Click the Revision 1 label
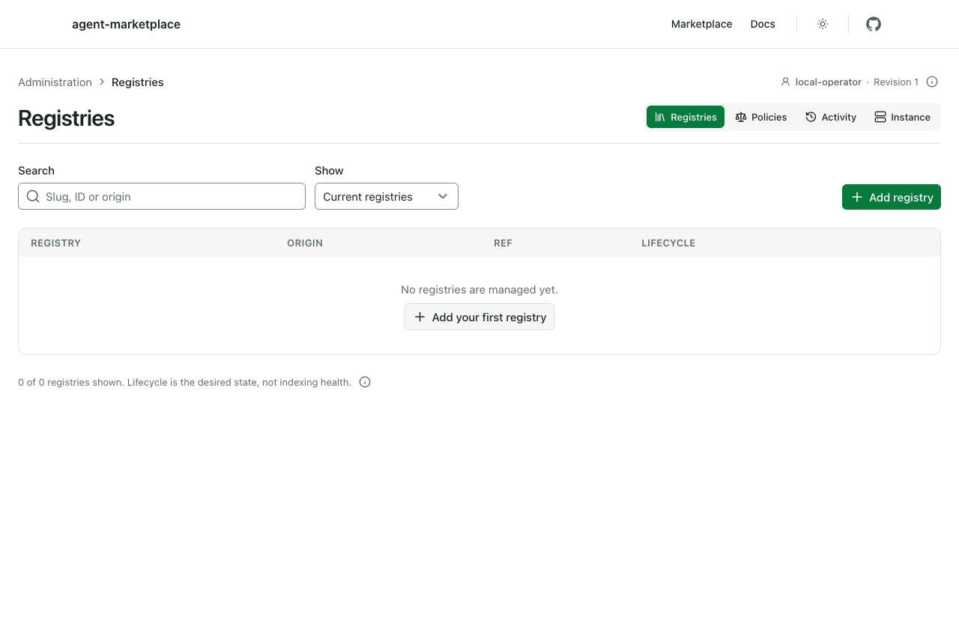The width and height of the screenshot is (959, 644). pos(896,82)
